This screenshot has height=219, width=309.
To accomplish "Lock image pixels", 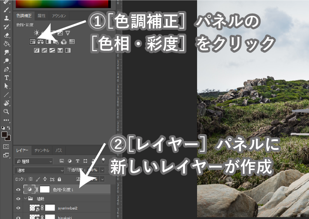I will (x=38, y=179).
